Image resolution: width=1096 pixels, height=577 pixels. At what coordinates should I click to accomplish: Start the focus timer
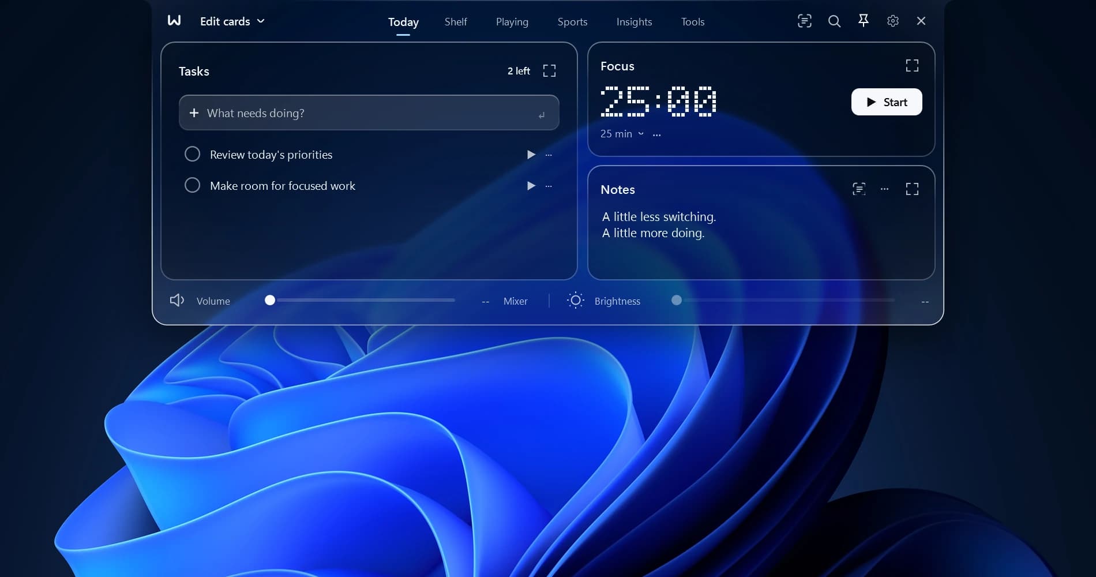(887, 102)
